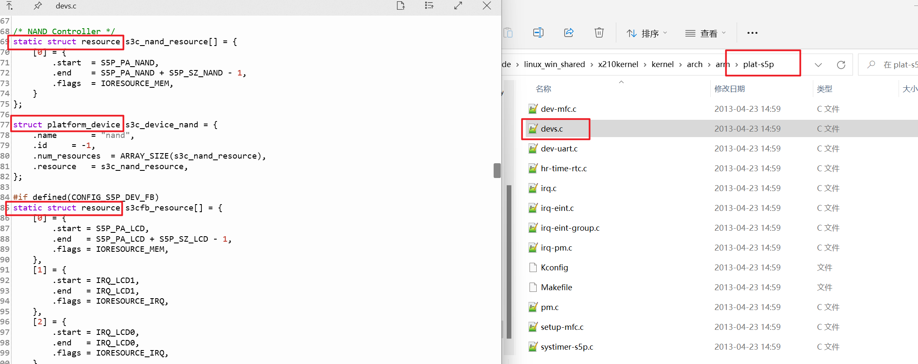Click plat-s5p in the address breadcrumb

758,64
